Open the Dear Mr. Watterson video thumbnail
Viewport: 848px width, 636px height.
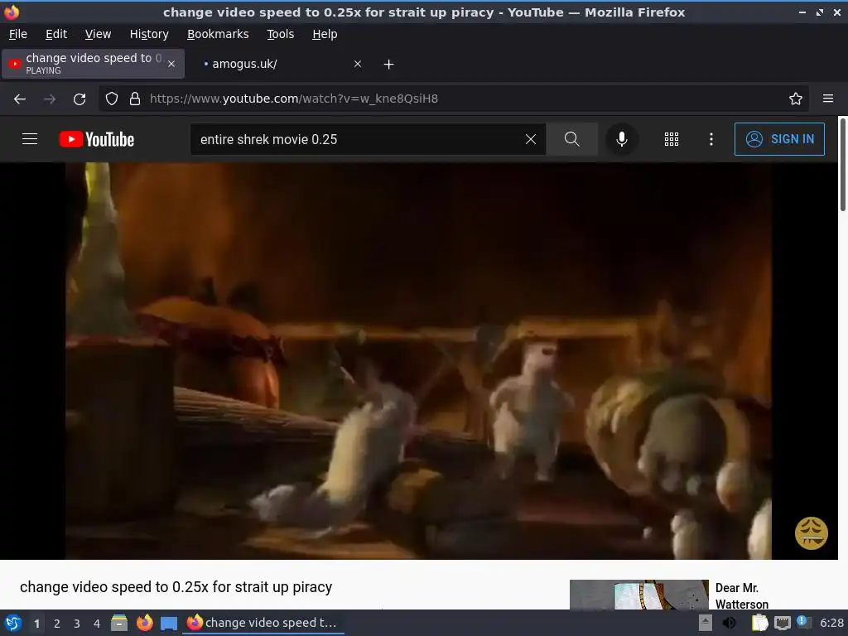click(638, 595)
